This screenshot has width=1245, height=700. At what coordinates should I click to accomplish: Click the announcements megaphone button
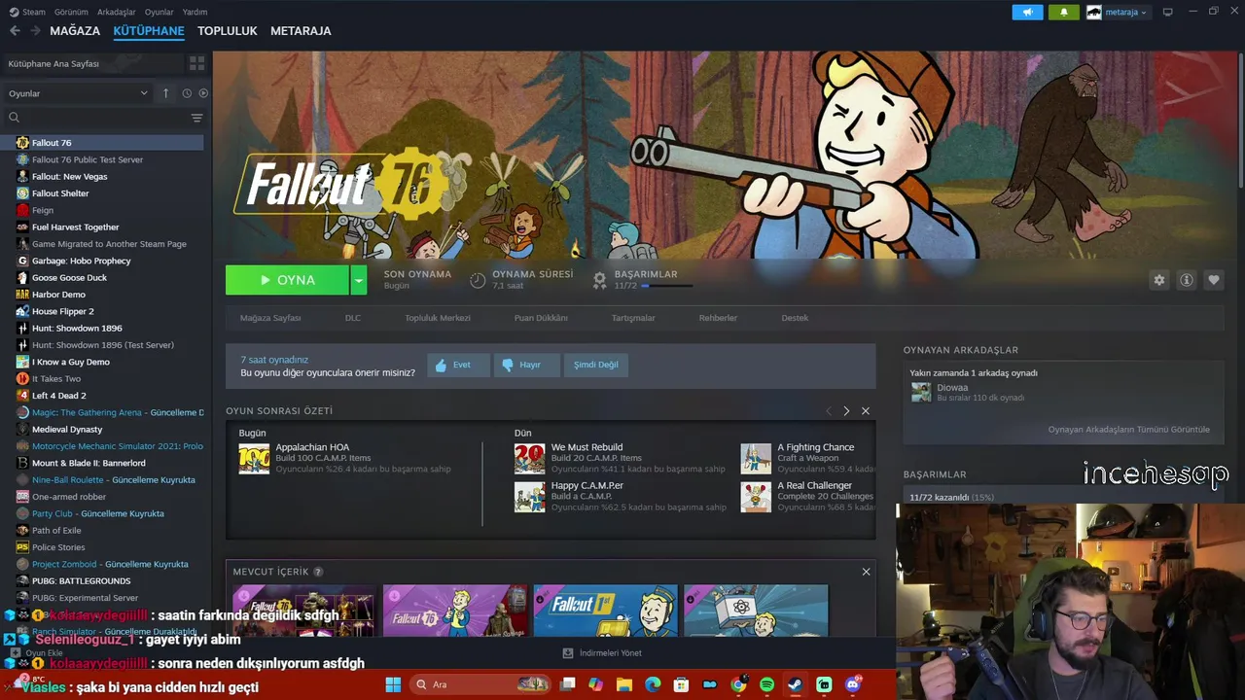1027,12
